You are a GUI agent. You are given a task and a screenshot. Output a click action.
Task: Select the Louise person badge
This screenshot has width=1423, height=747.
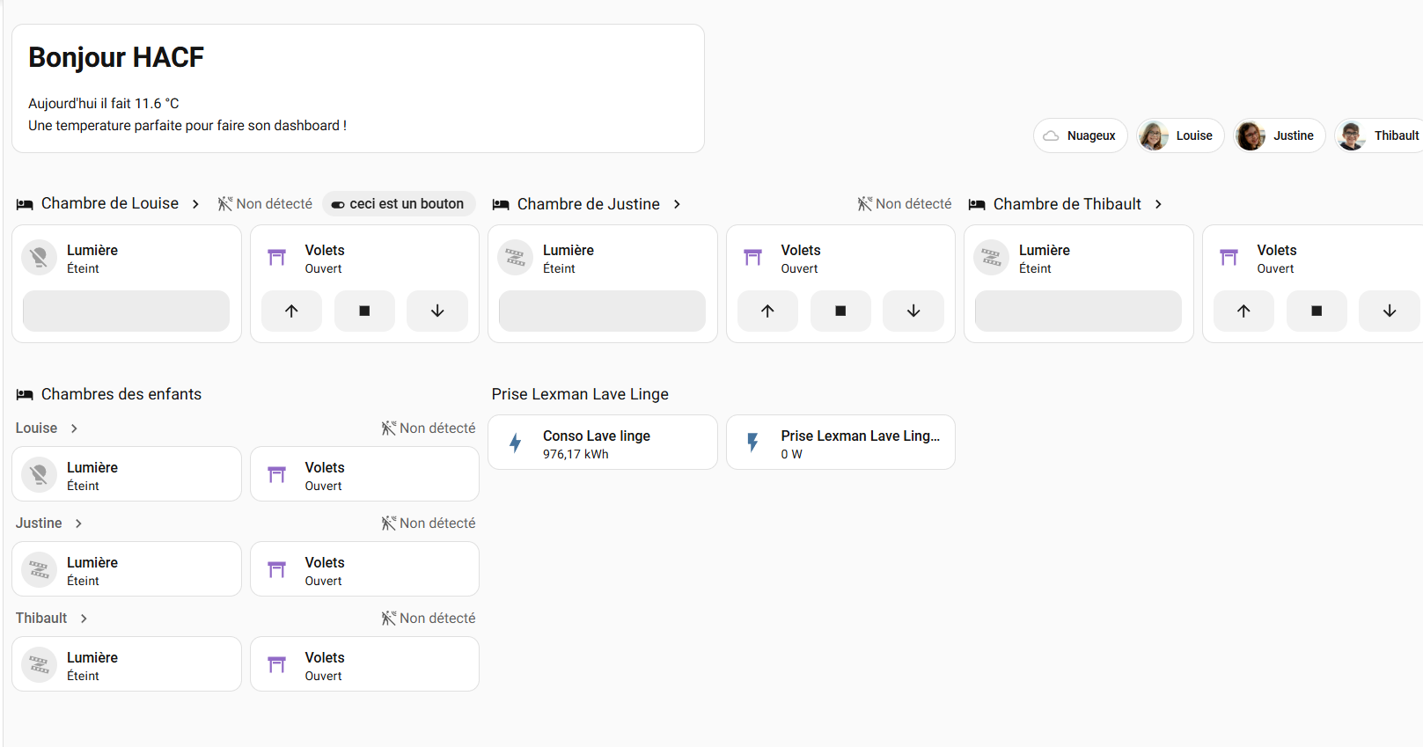coord(1180,135)
